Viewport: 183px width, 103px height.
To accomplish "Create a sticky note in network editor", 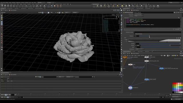I will (x=174, y=56).
